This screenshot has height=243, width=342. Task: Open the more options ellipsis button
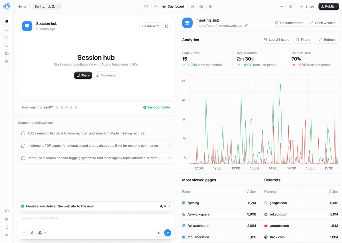coord(282,6)
